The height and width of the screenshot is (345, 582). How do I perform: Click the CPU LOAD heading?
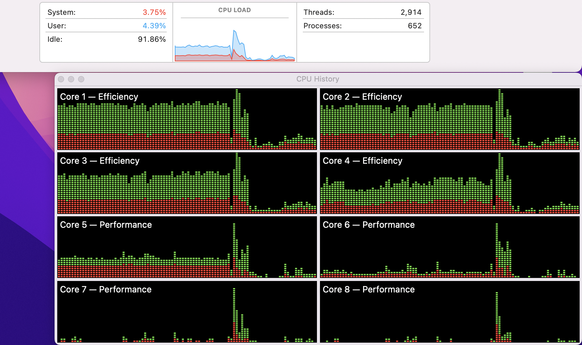click(x=234, y=10)
